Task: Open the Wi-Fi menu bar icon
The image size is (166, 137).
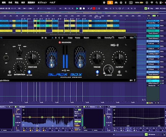Action: [152, 3]
